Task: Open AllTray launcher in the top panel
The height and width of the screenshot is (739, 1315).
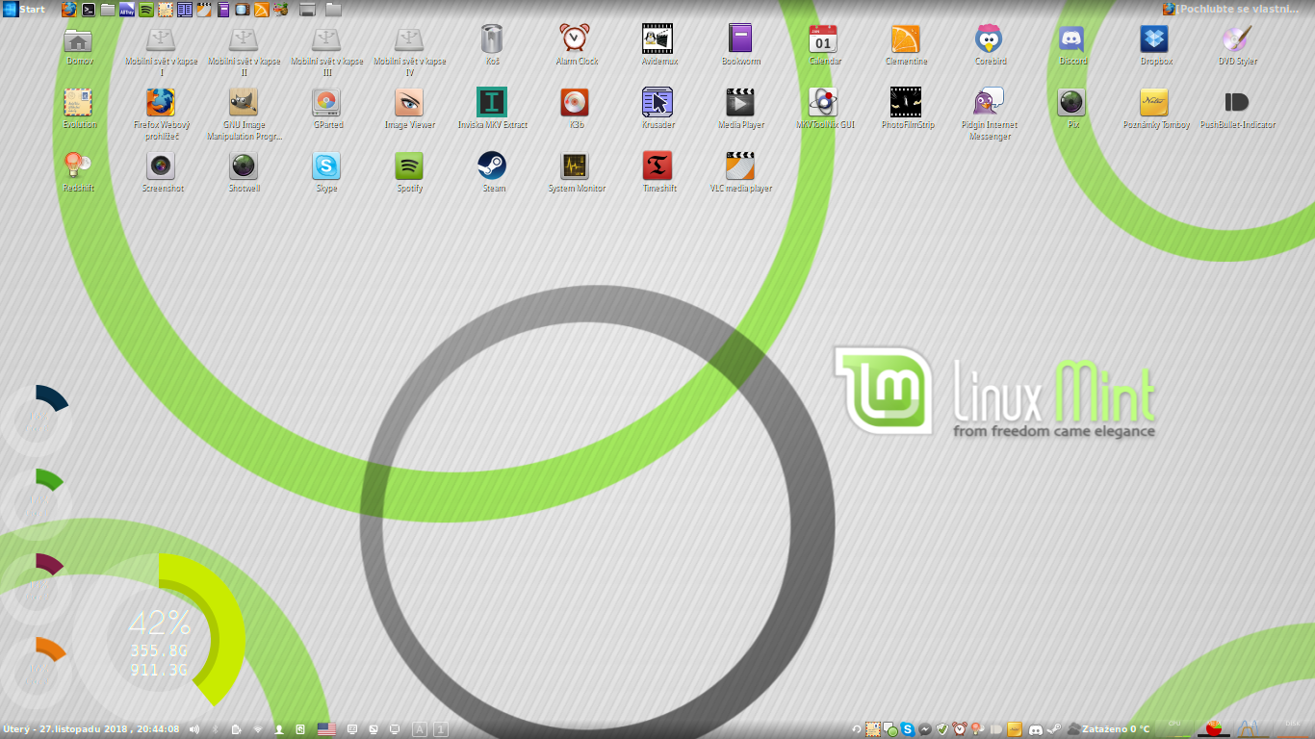Action: [x=127, y=10]
